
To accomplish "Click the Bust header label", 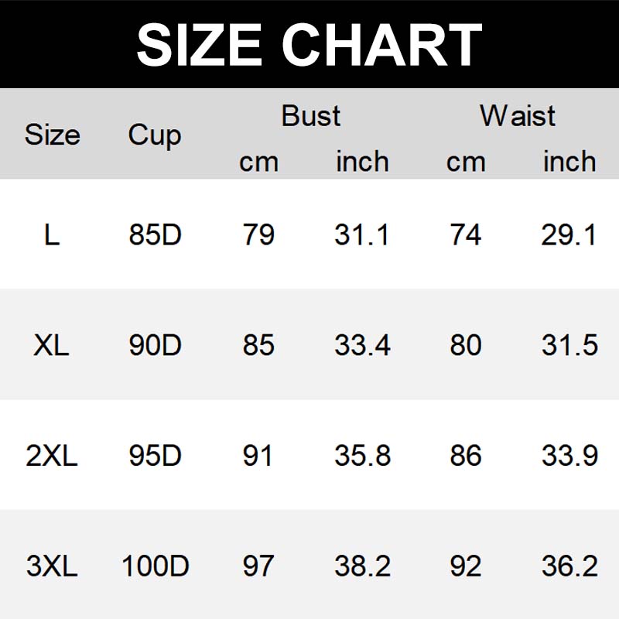I will (311, 116).
